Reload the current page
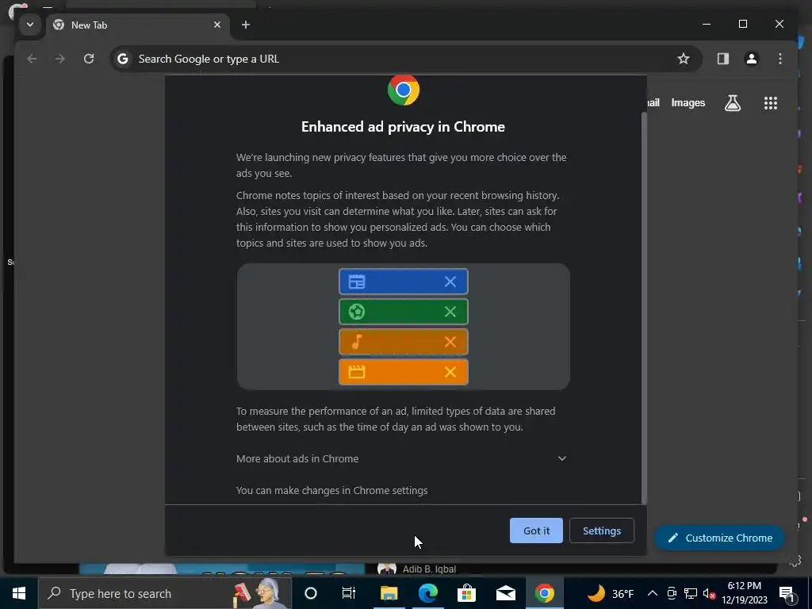This screenshot has height=609, width=812. click(89, 59)
